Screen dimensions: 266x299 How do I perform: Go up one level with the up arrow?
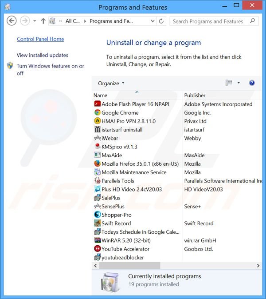pyautogui.click(x=43, y=21)
